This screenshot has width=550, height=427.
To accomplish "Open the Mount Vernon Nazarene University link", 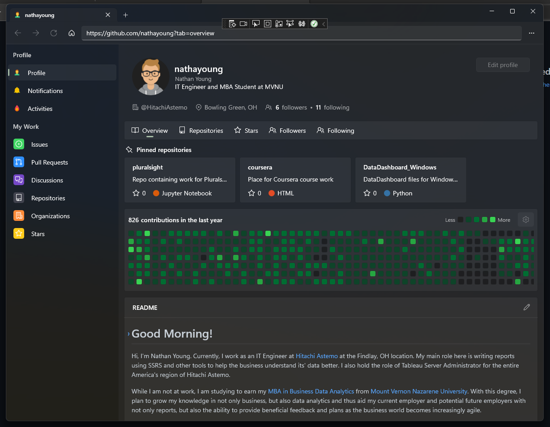I will (x=419, y=391).
